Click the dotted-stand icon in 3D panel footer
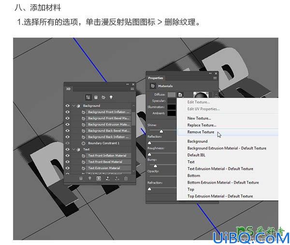 pos(117,178)
